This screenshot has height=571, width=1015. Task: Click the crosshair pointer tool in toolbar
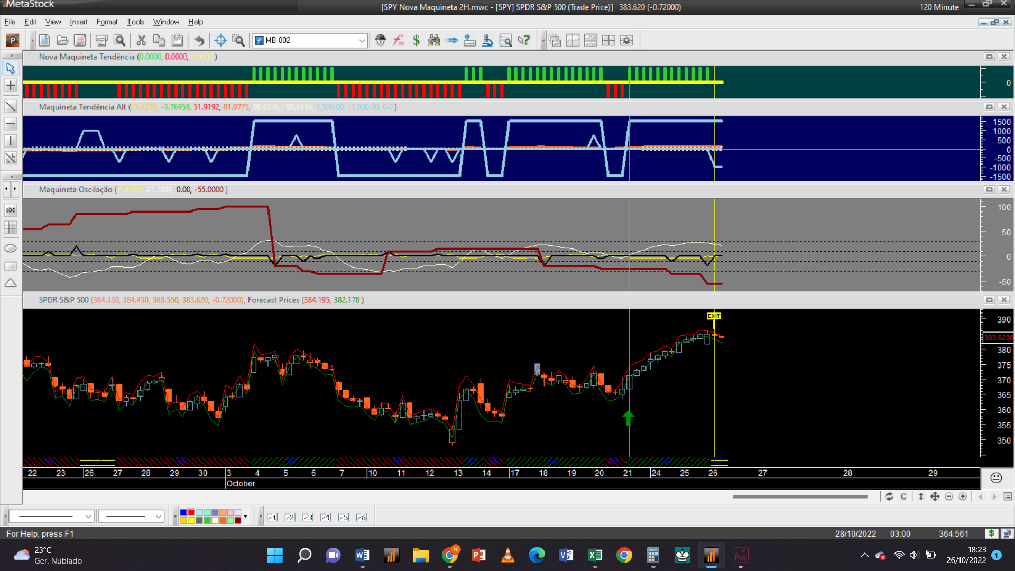[x=220, y=40]
